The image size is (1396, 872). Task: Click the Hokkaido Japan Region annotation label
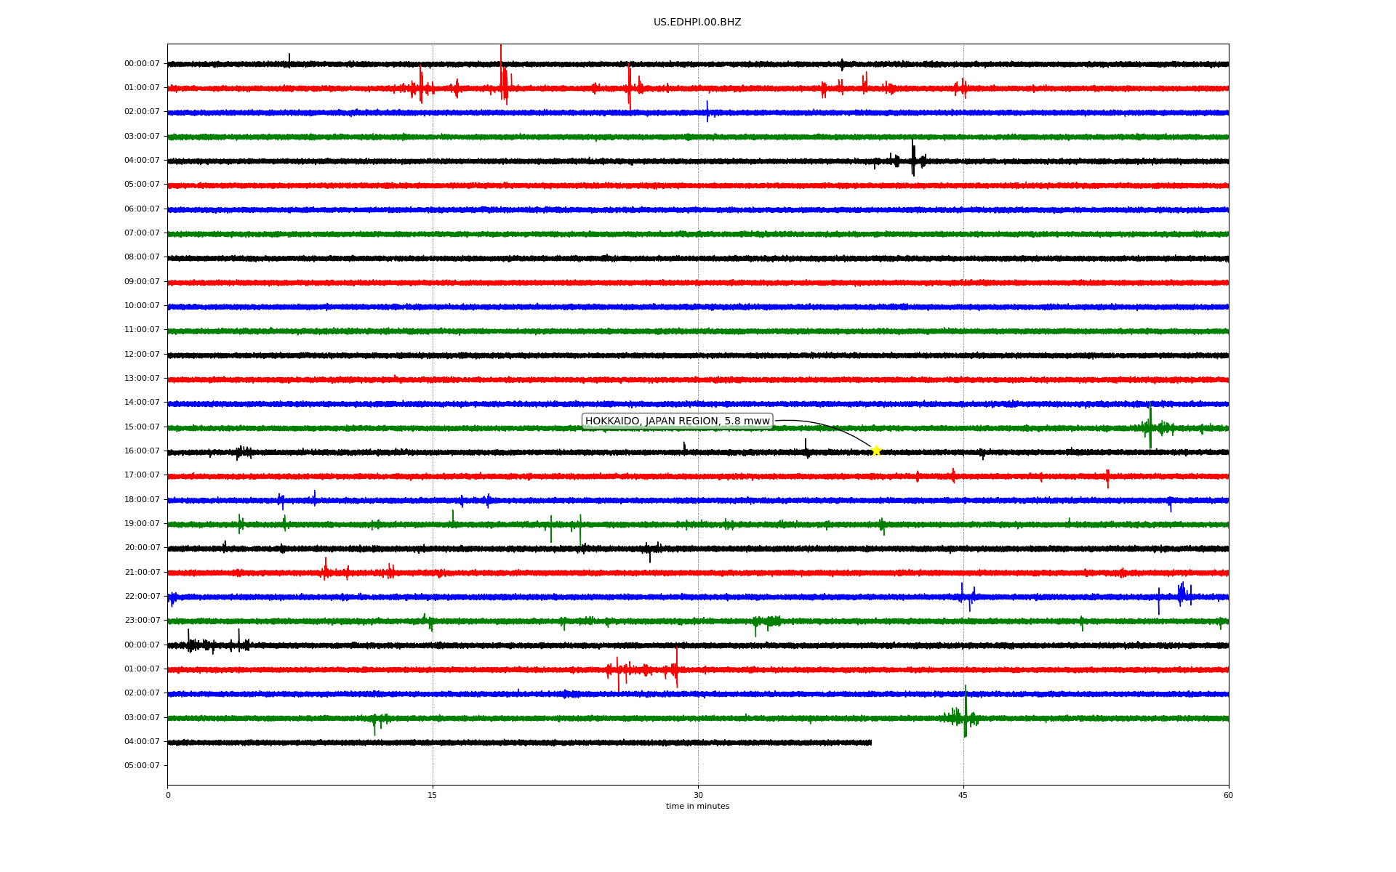(677, 421)
